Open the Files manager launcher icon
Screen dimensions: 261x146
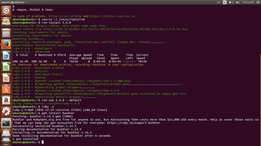tap(6, 33)
